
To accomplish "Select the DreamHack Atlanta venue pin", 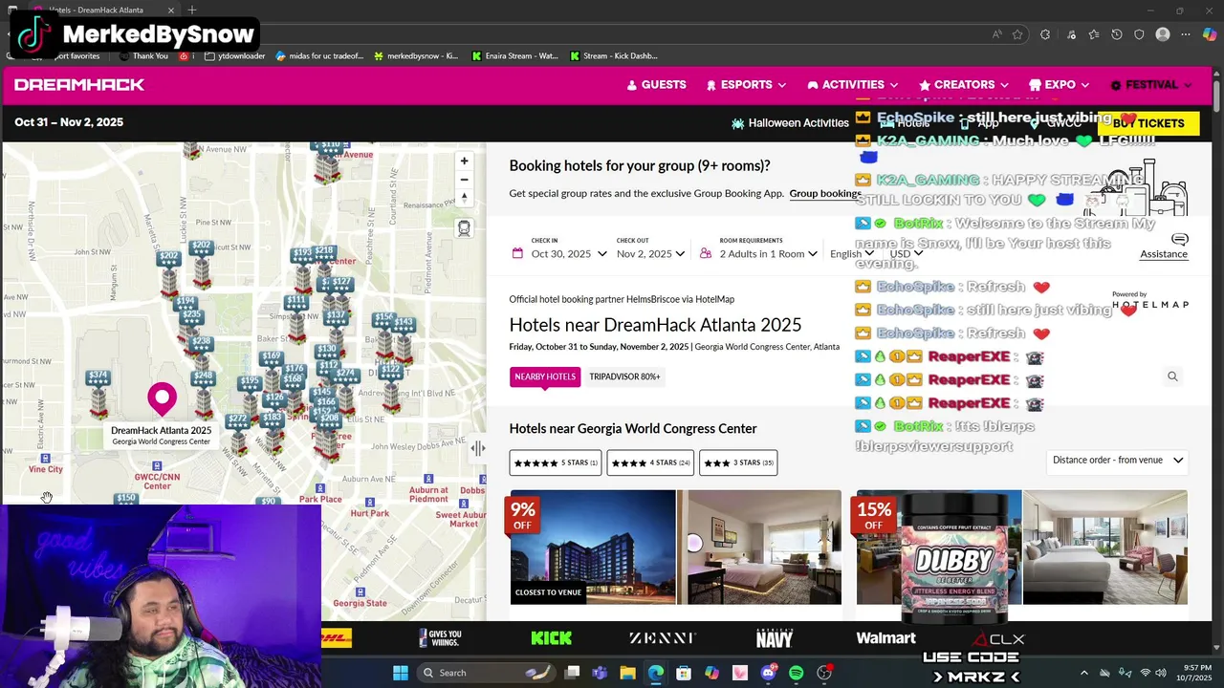I will point(162,398).
